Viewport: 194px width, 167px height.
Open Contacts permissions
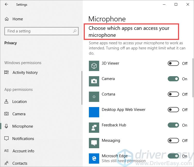point(20,163)
